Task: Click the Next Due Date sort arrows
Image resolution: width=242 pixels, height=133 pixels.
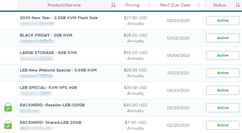Action: tap(199, 5)
